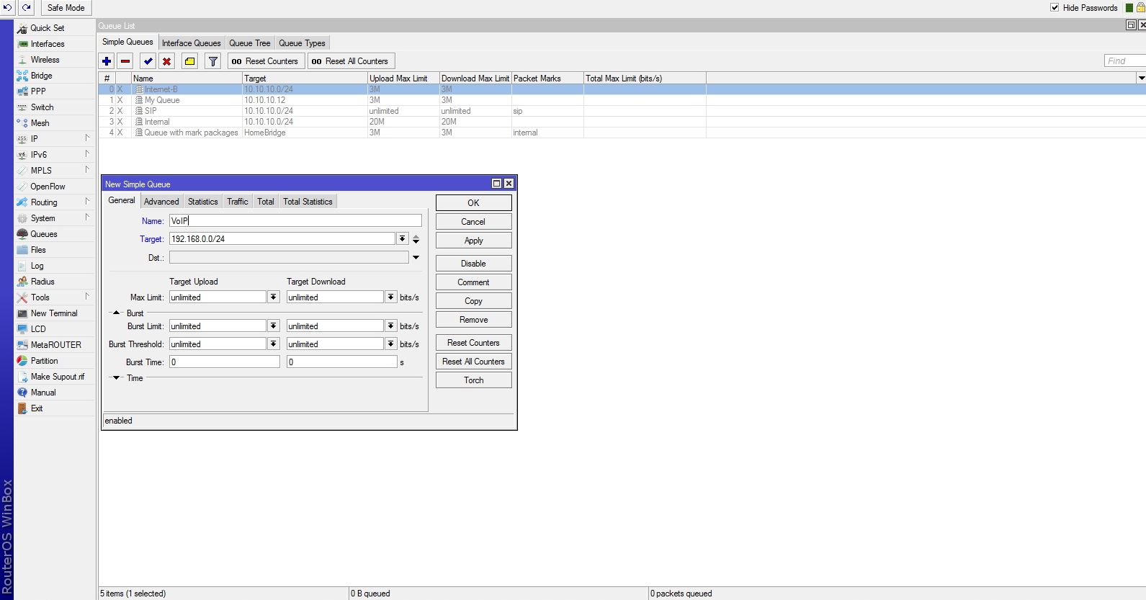Open New Terminal from the sidebar
The height and width of the screenshot is (600, 1146).
tap(54, 313)
